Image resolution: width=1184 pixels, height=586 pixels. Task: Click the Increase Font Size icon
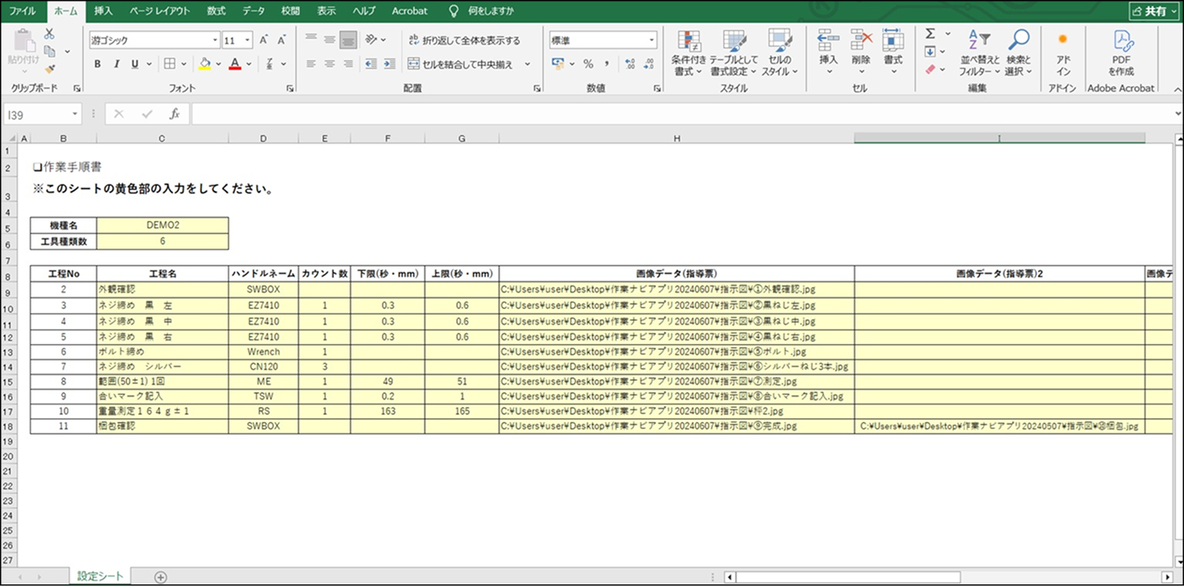[264, 40]
